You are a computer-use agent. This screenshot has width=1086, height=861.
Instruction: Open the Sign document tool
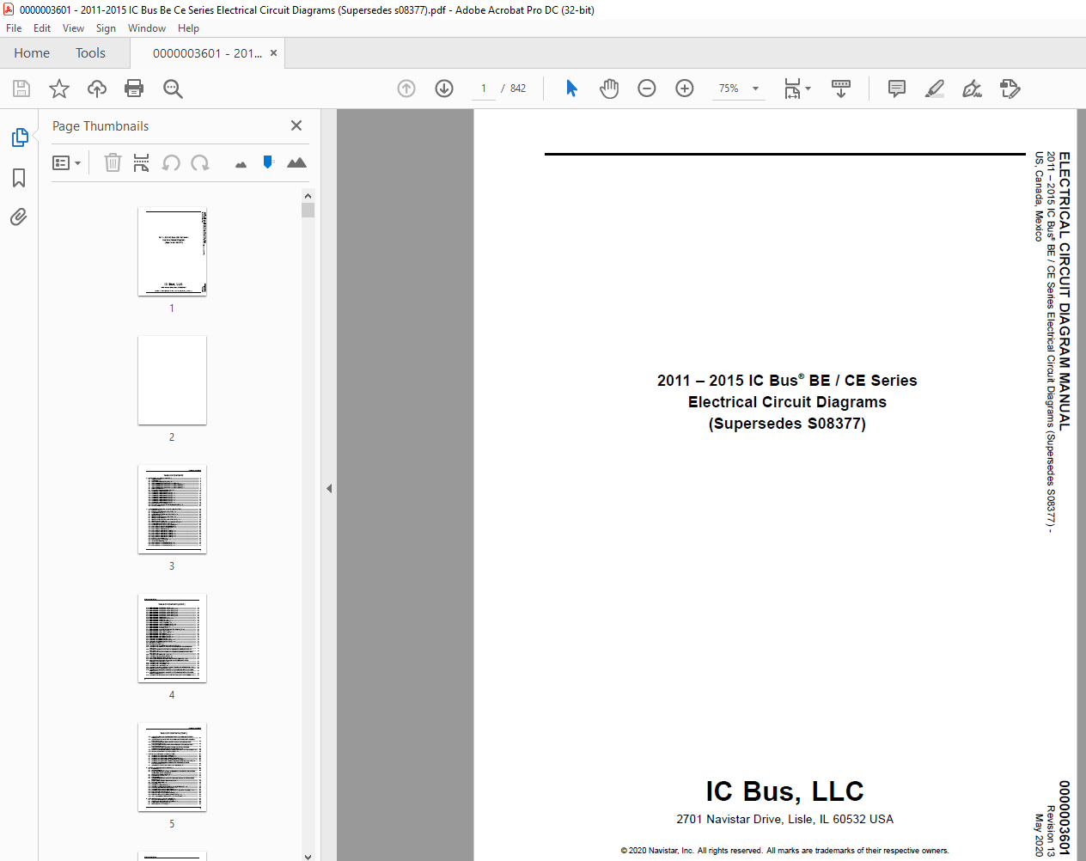[x=973, y=89]
